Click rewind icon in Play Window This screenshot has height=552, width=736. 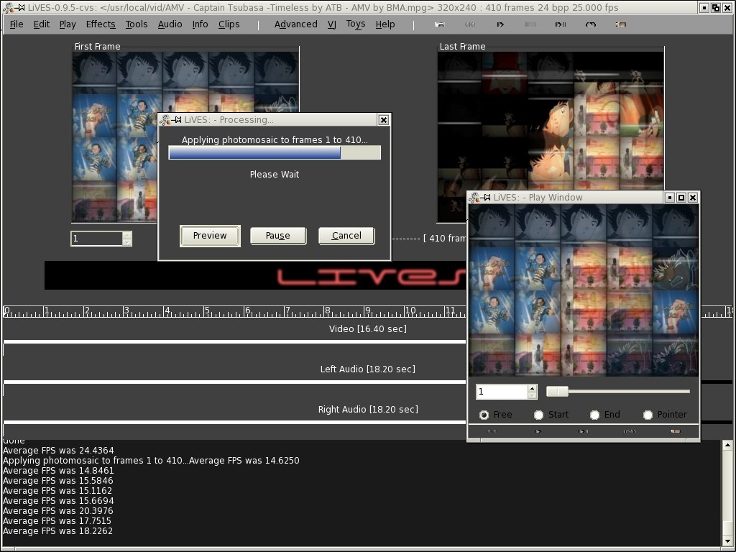[492, 431]
